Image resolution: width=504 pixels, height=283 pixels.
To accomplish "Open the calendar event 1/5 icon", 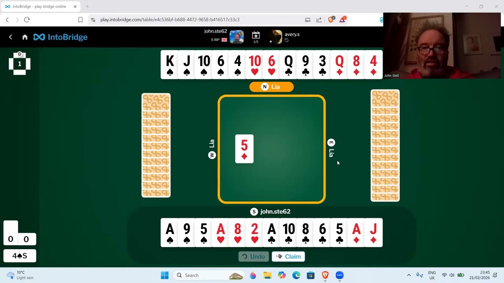I will [x=256, y=37].
